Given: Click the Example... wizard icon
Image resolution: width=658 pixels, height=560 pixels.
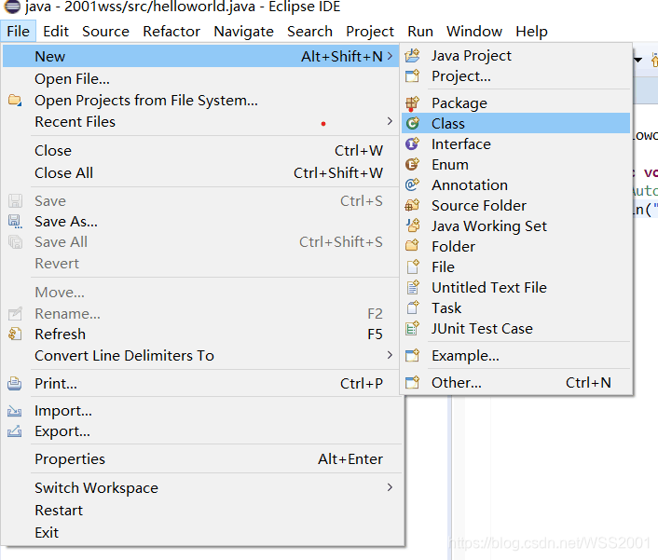Looking at the screenshot, I should pos(413,355).
